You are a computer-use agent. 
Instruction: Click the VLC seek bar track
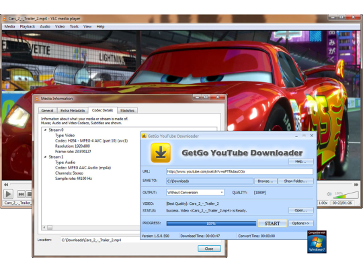[21, 185]
